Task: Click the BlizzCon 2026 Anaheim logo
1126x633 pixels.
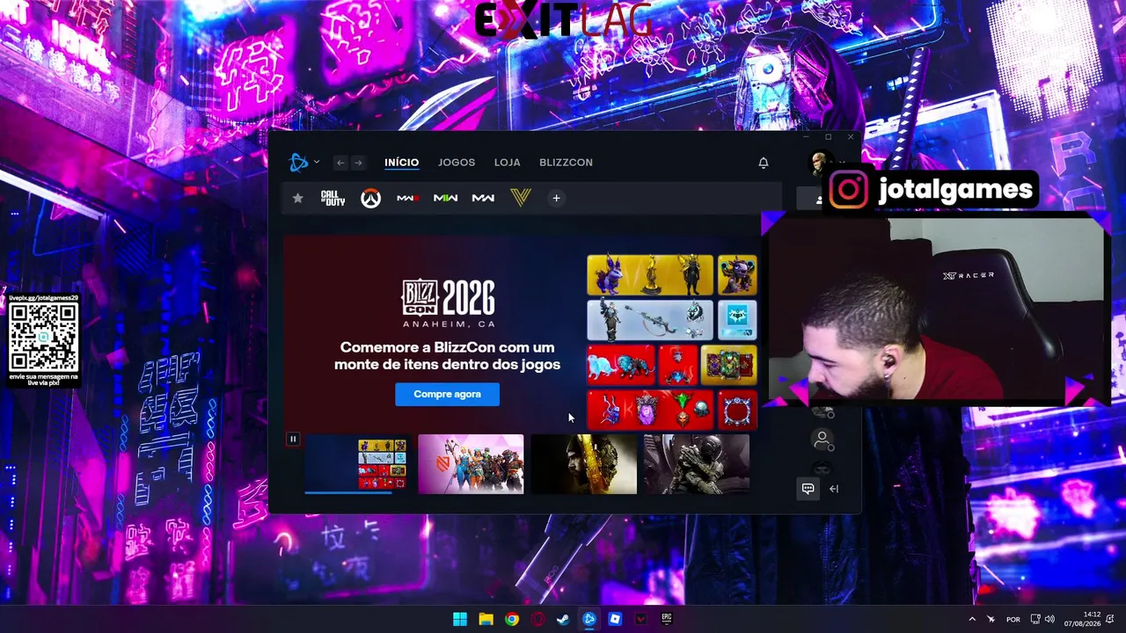Action: coord(448,304)
